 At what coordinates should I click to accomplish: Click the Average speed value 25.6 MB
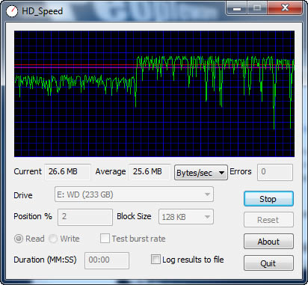[150, 172]
